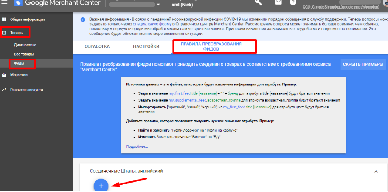Click the Google Shopping ссылка in header
This screenshot has width=388, height=192.
(341, 7)
